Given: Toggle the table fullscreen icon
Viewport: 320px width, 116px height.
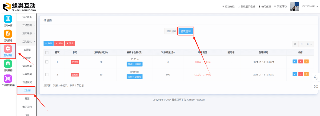Looking at the screenshot, I should point(302,44).
